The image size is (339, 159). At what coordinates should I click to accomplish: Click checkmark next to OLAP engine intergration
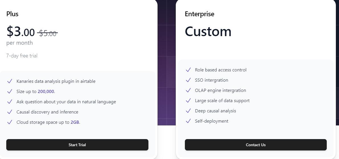[x=188, y=90]
